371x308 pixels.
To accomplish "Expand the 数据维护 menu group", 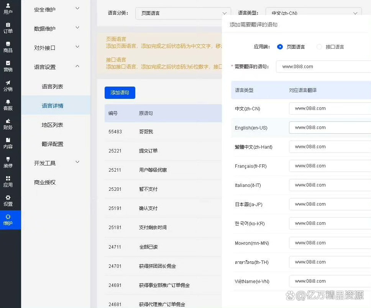I will 56,29.
